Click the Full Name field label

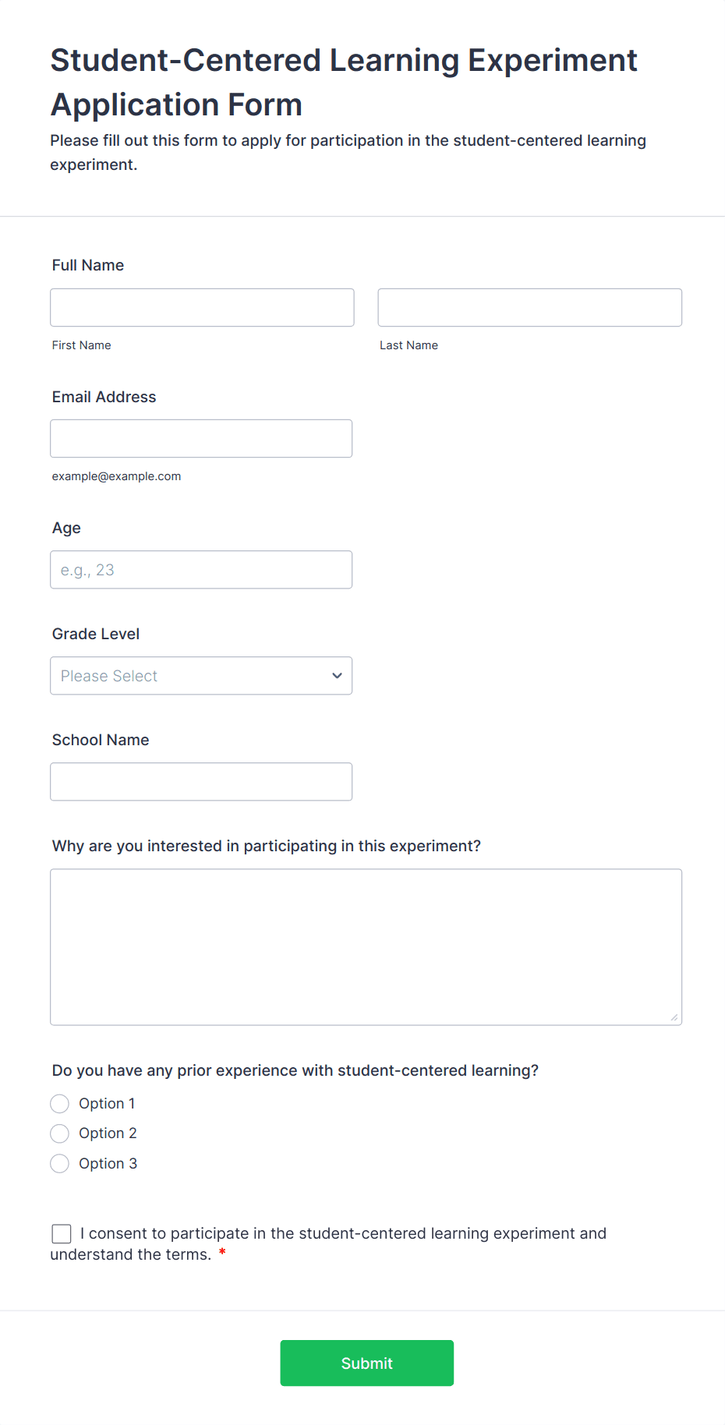click(88, 265)
